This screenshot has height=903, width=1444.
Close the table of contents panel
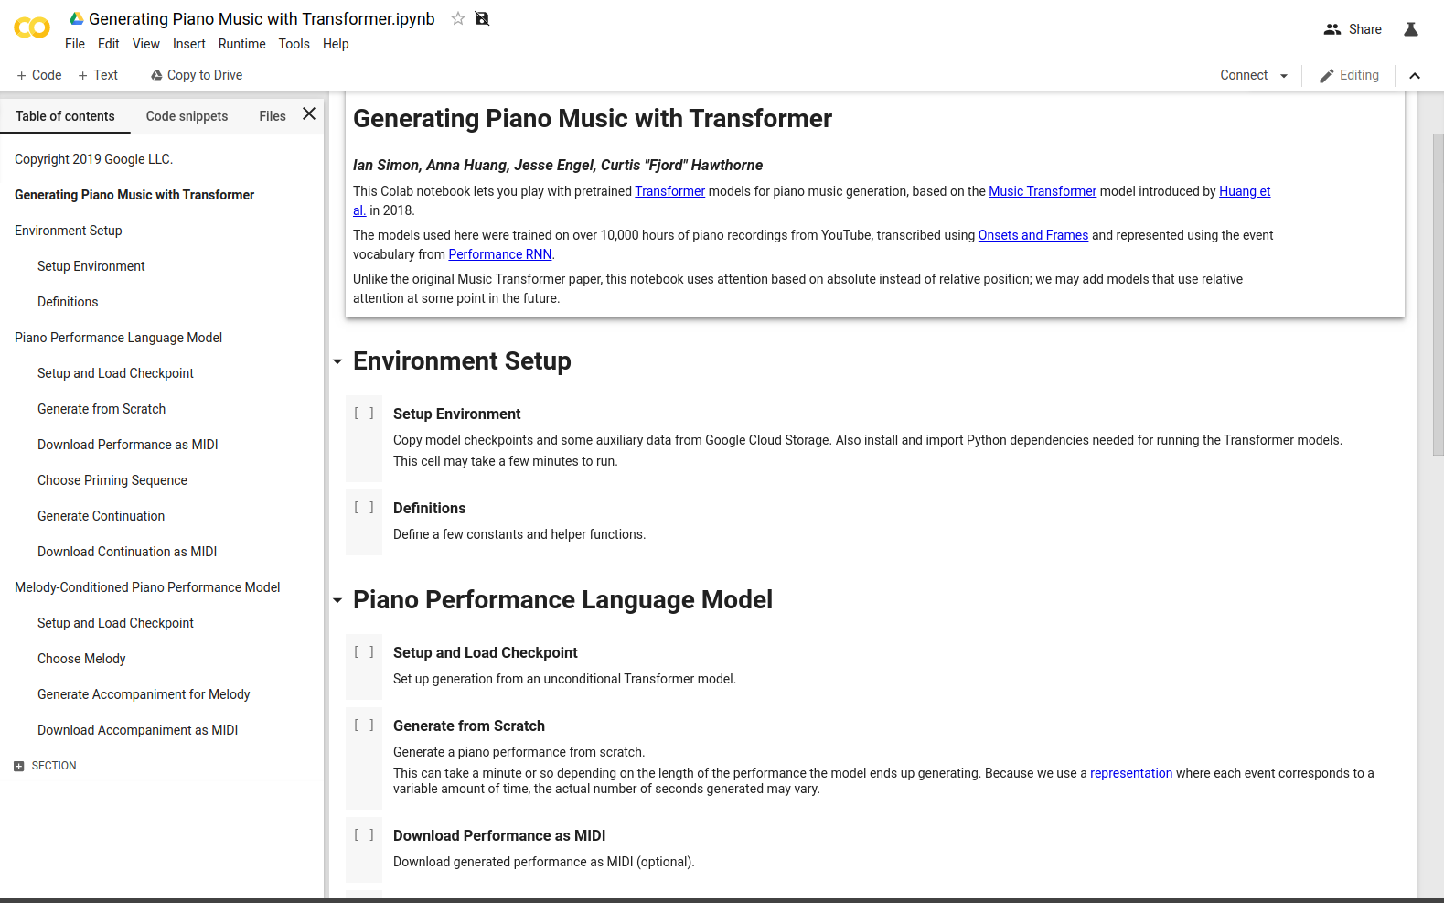[309, 114]
